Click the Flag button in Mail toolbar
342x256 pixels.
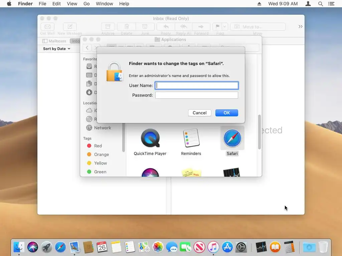217,27
